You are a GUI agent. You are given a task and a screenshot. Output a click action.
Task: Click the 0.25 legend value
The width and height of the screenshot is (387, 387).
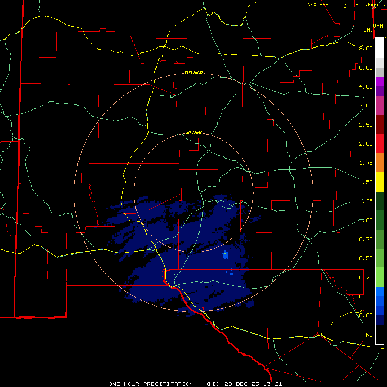tap(366, 278)
